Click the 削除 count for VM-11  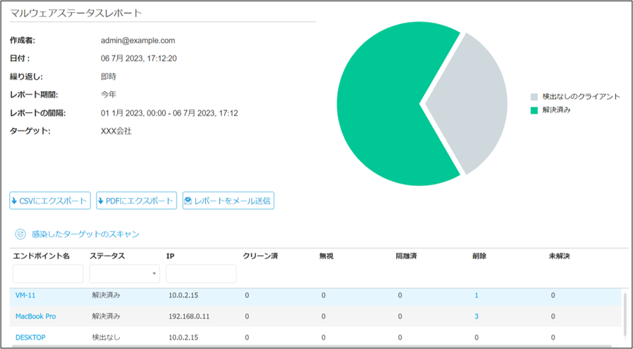pyautogui.click(x=476, y=296)
